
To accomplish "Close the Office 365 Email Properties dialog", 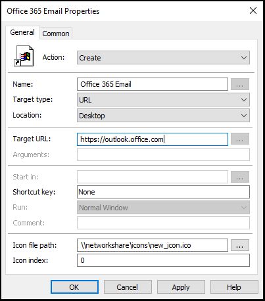I will coord(253,11).
